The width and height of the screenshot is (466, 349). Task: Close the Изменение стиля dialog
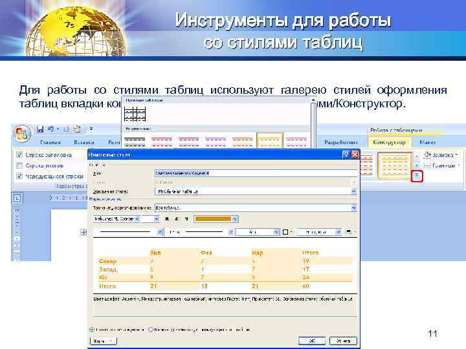(x=355, y=154)
